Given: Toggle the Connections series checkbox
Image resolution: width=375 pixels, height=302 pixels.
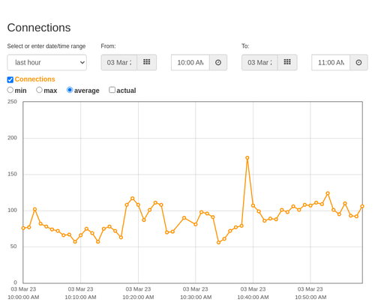Looking at the screenshot, I should [x=10, y=79].
